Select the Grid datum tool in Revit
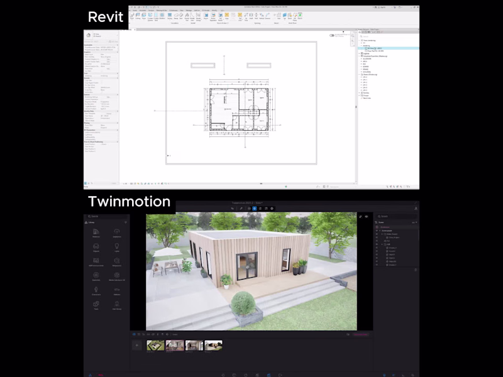Image resolution: width=503 pixels, height=377 pixels. (279, 16)
